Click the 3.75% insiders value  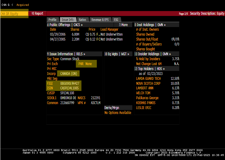[x=175, y=59]
